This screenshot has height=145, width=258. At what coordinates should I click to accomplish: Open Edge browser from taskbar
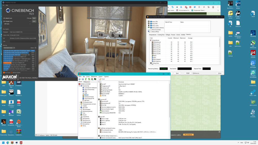8,142
